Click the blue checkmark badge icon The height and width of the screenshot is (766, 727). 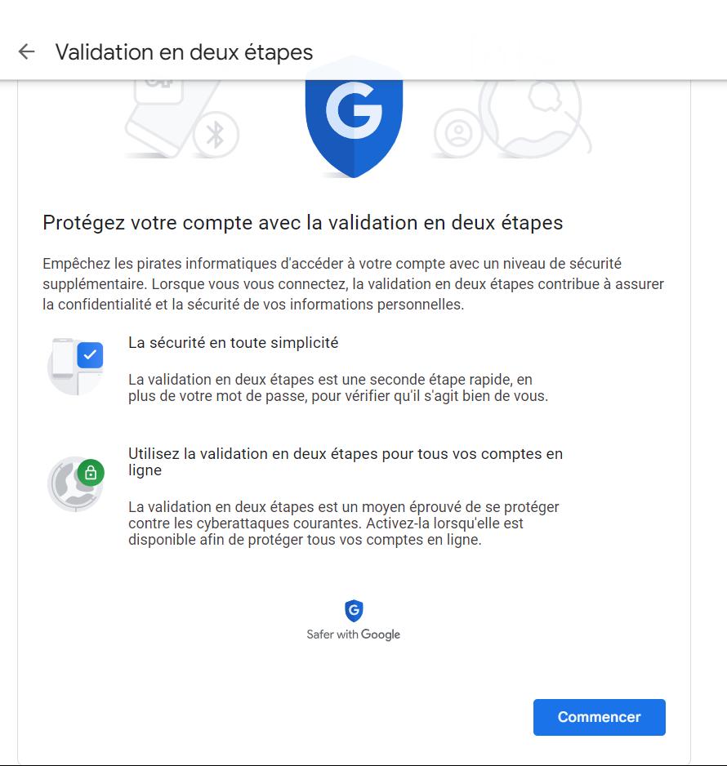tap(90, 355)
